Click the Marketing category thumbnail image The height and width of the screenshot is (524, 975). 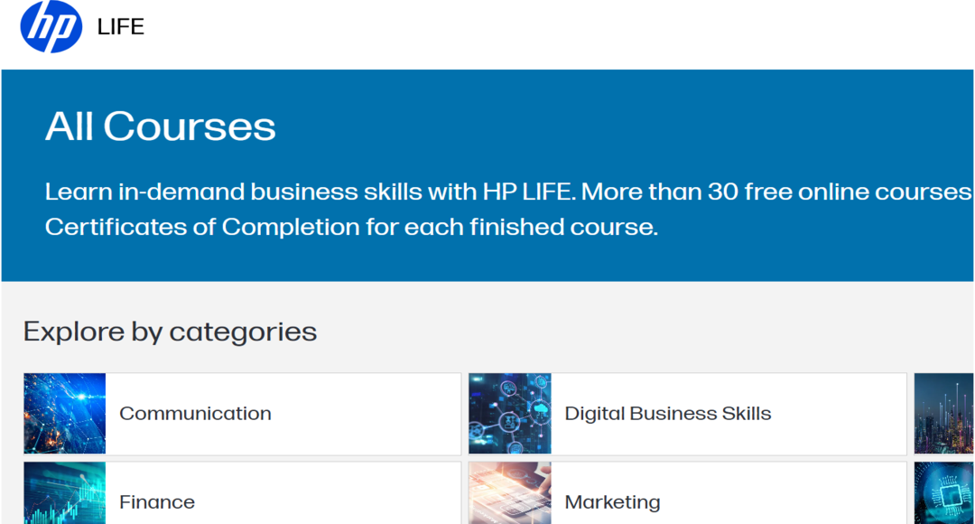pyautogui.click(x=509, y=494)
